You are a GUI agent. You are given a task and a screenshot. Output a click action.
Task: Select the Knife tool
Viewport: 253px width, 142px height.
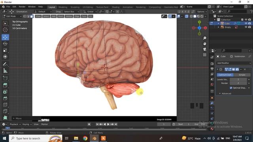coord(5,111)
